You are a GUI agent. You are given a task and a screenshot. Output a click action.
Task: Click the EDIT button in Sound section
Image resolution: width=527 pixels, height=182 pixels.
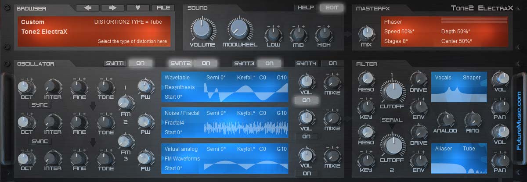click(x=332, y=8)
